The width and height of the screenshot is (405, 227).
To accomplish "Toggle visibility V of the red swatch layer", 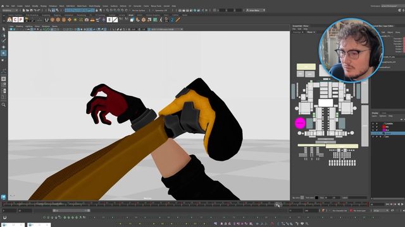I will pyautogui.click(x=373, y=127).
